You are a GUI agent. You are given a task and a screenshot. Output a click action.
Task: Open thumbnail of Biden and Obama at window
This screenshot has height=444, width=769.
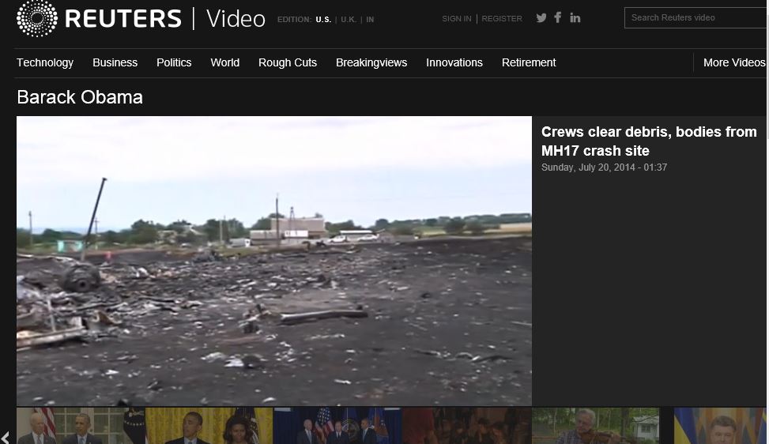click(81, 426)
